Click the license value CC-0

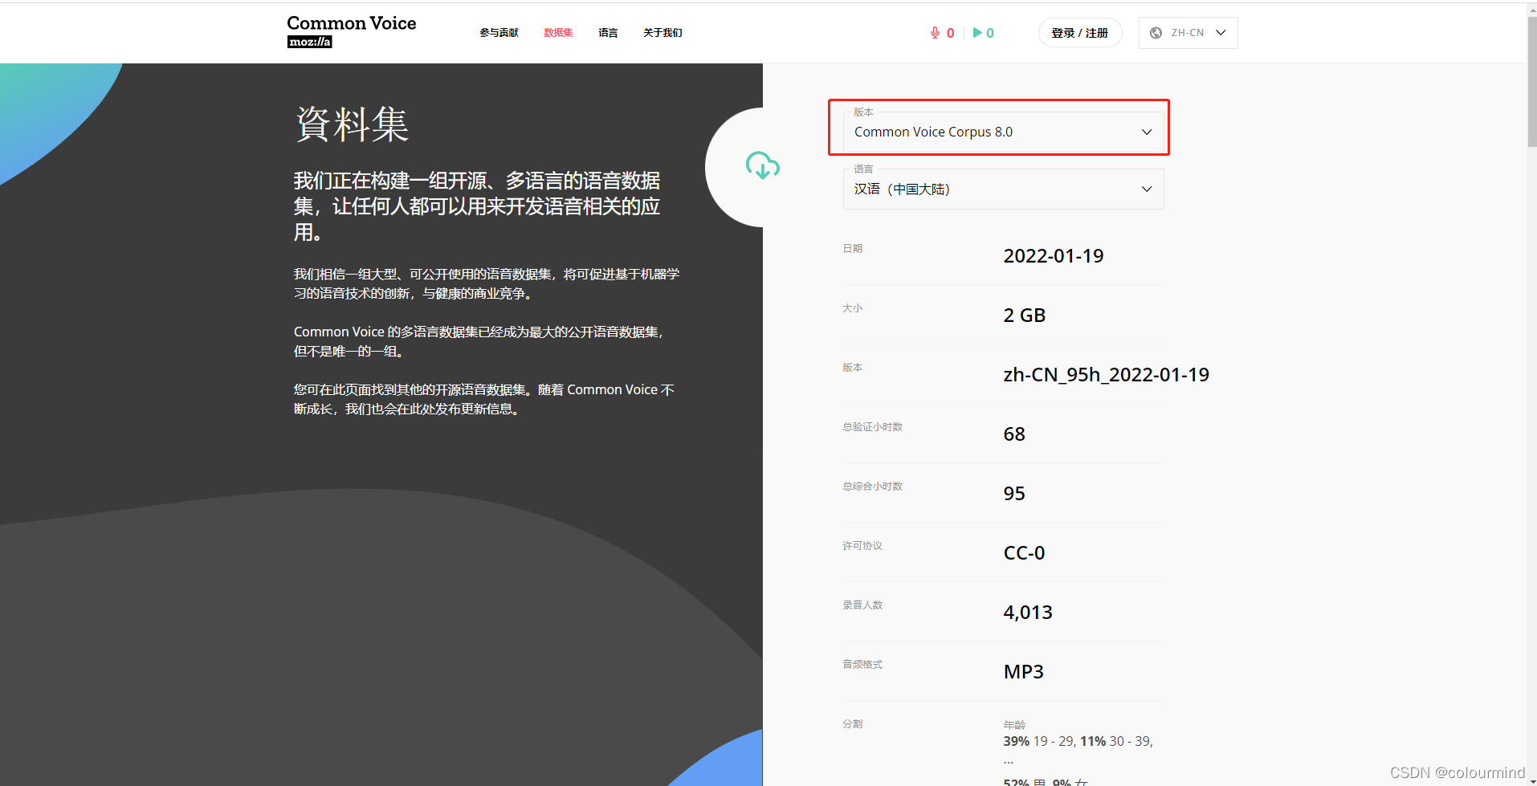[1024, 553]
